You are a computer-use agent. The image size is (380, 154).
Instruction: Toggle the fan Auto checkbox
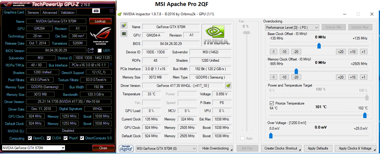[242, 138]
